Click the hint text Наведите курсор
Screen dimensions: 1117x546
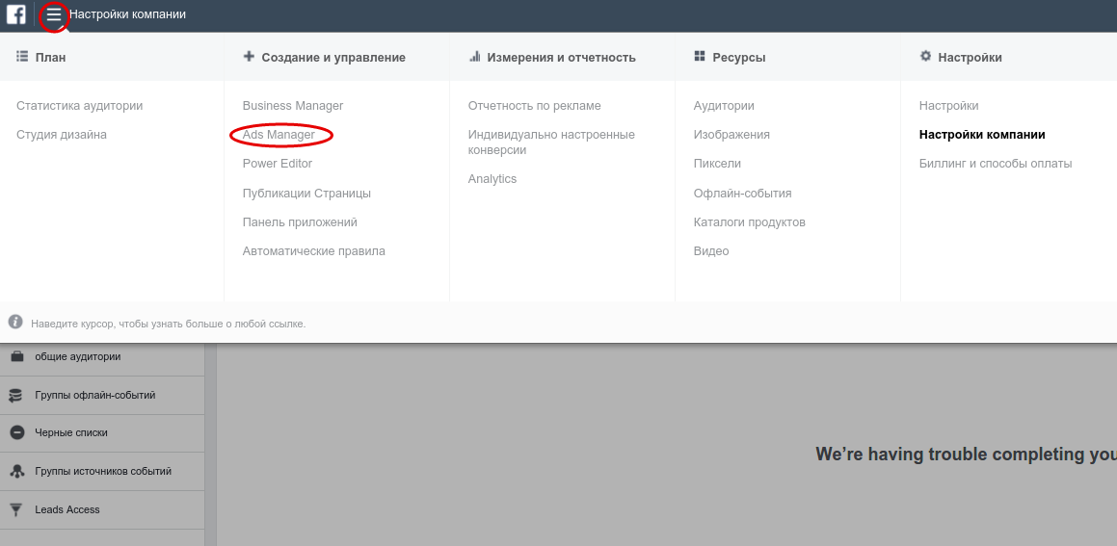tap(168, 324)
